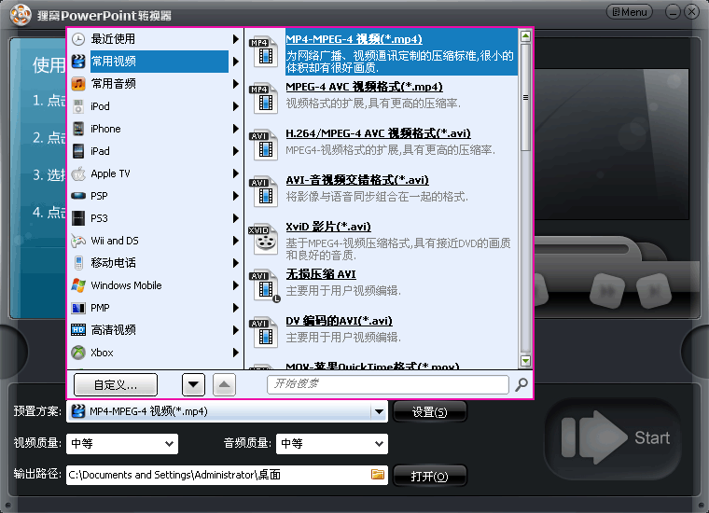Click the 打开(O) button
Viewport: 709px width, 513px height.
(429, 476)
